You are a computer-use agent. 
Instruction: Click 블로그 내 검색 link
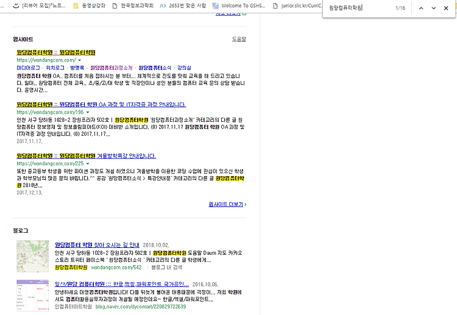167,267
